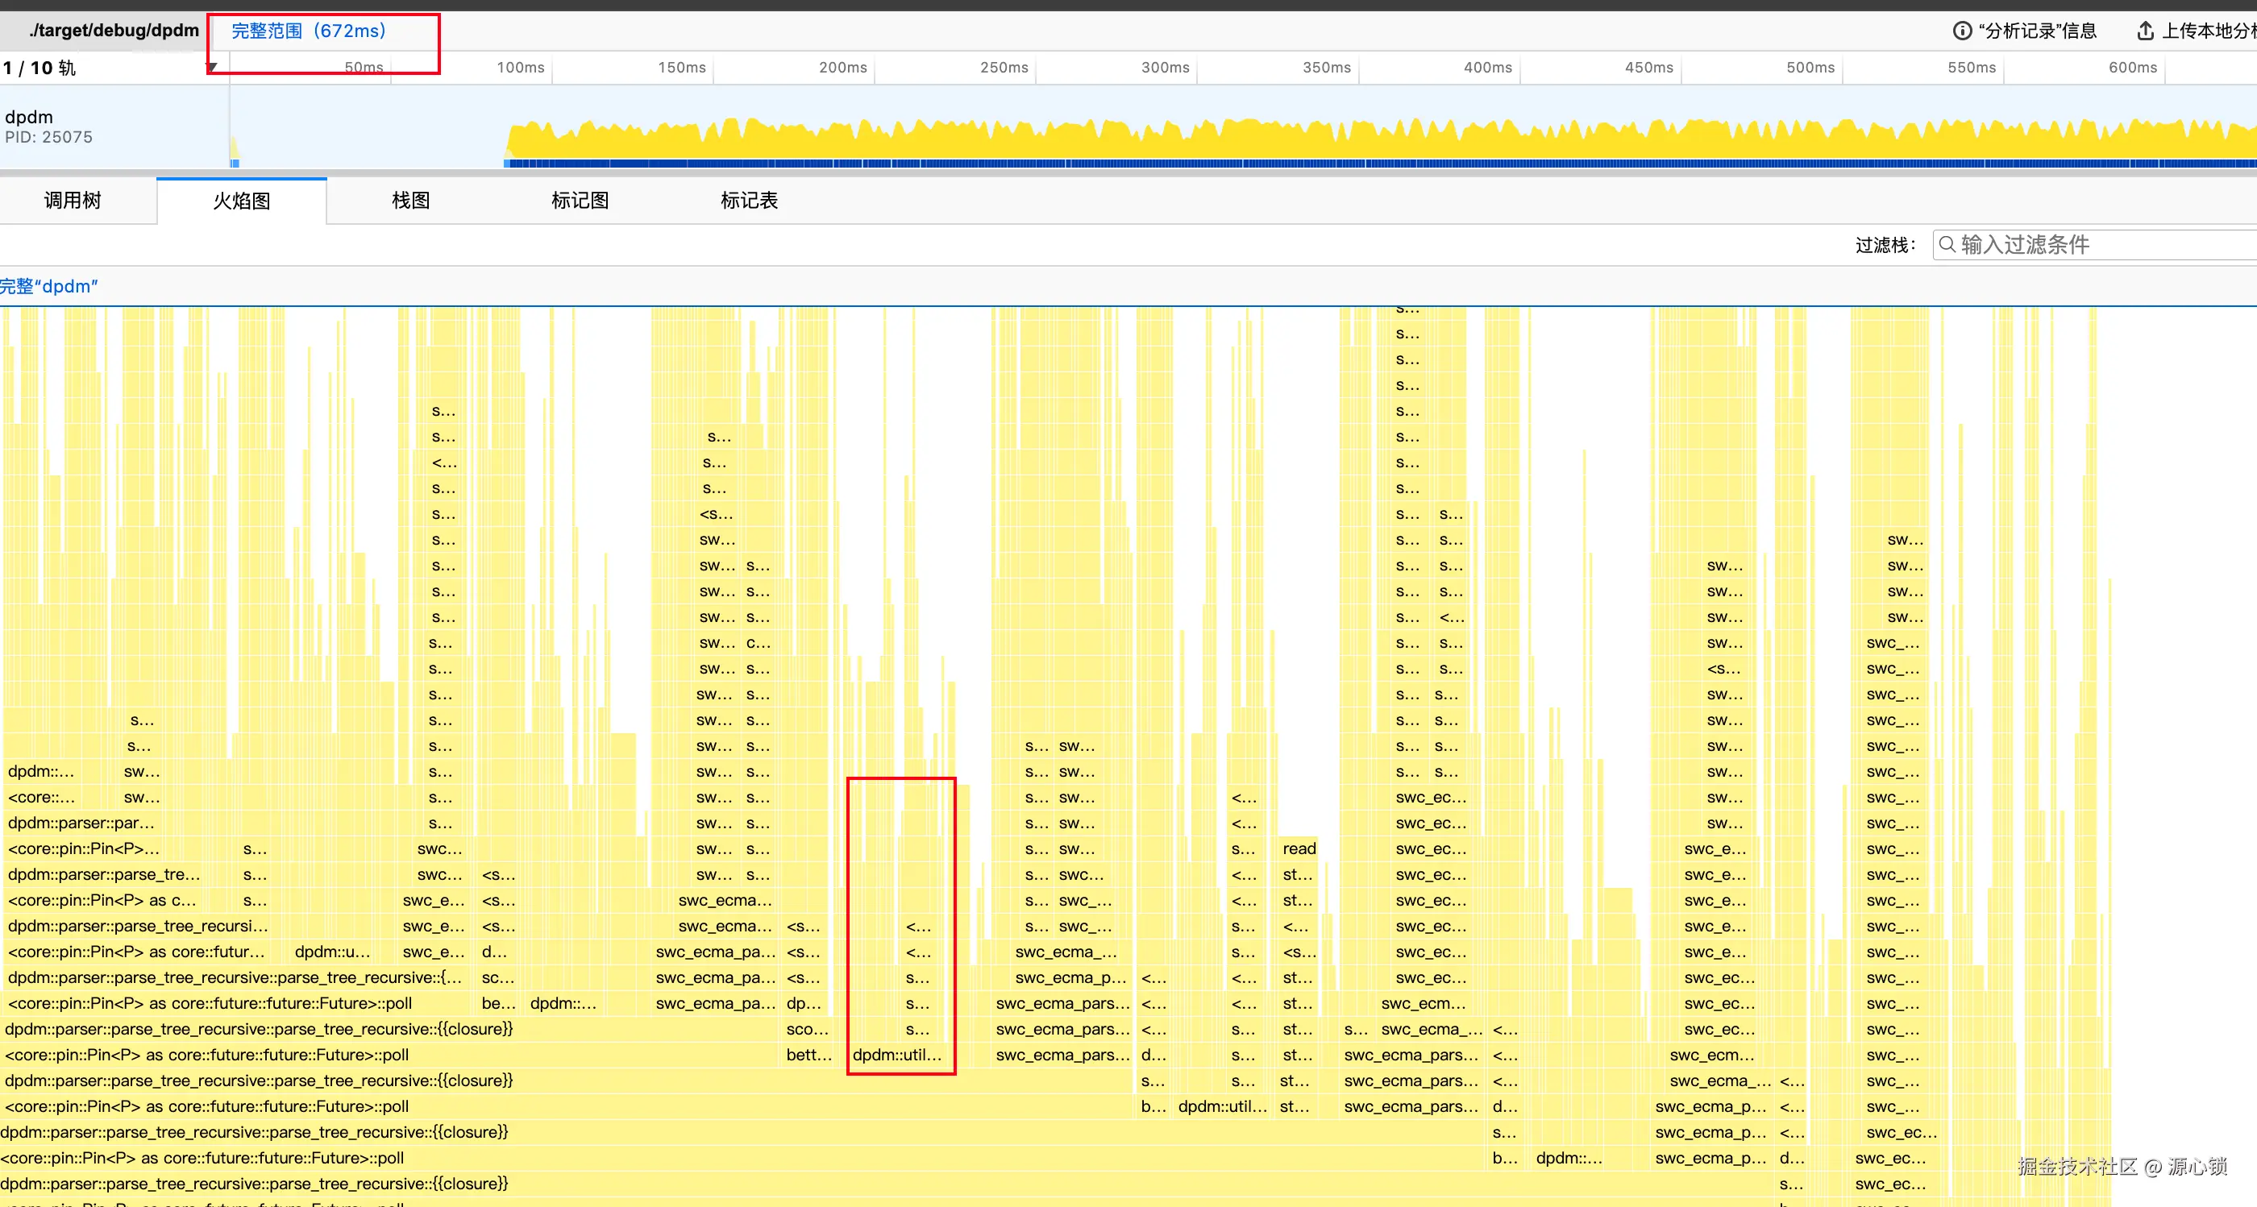This screenshot has height=1207, width=2257.
Task: Open the 标记表 tab
Action: (748, 201)
